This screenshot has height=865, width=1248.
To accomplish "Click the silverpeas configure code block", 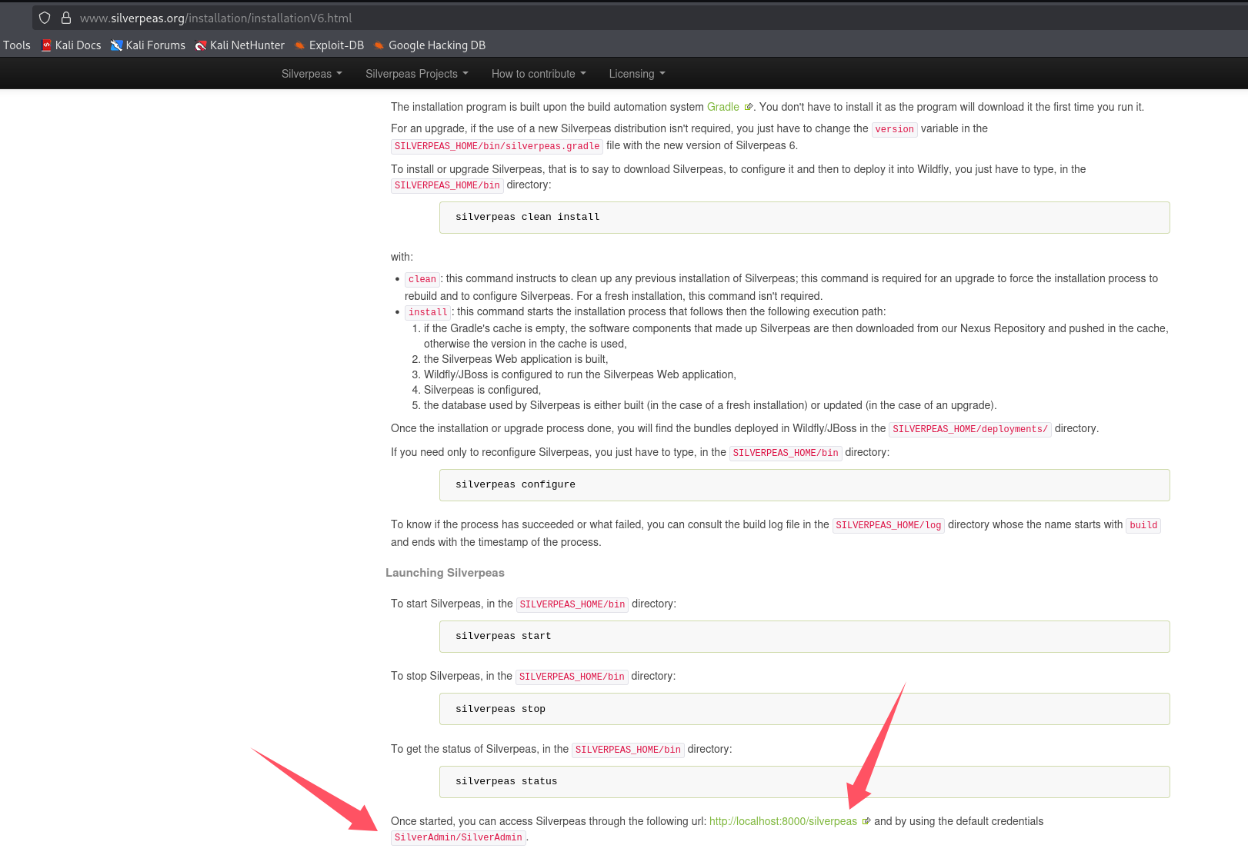I will [x=804, y=485].
